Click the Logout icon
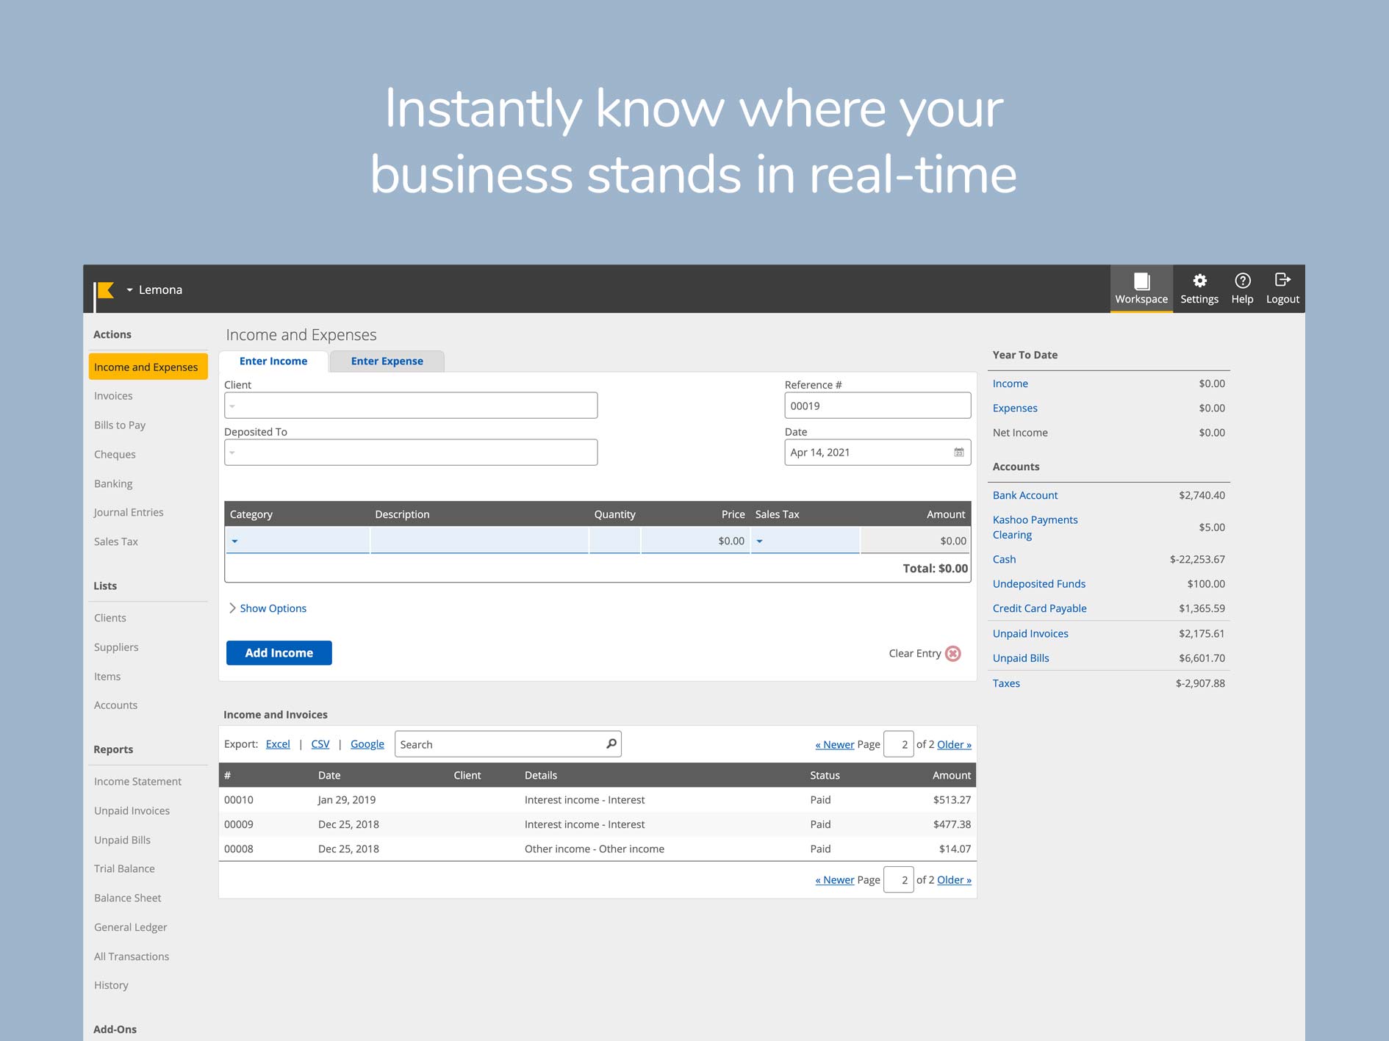This screenshot has width=1389, height=1041. click(x=1282, y=281)
